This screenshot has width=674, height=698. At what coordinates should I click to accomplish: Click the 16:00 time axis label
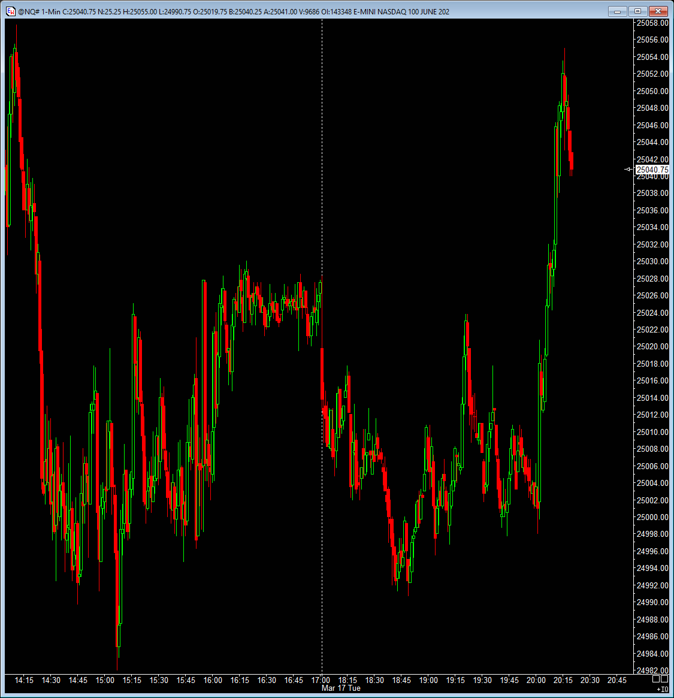(x=213, y=680)
